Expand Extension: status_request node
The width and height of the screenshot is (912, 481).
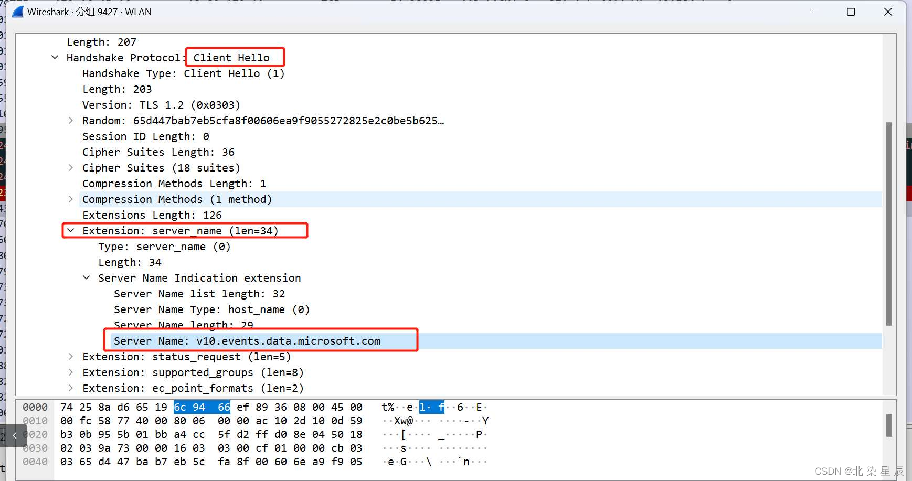tap(71, 357)
